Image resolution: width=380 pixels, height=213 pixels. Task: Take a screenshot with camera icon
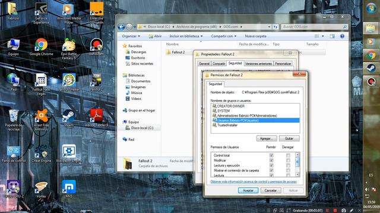coord(343,211)
